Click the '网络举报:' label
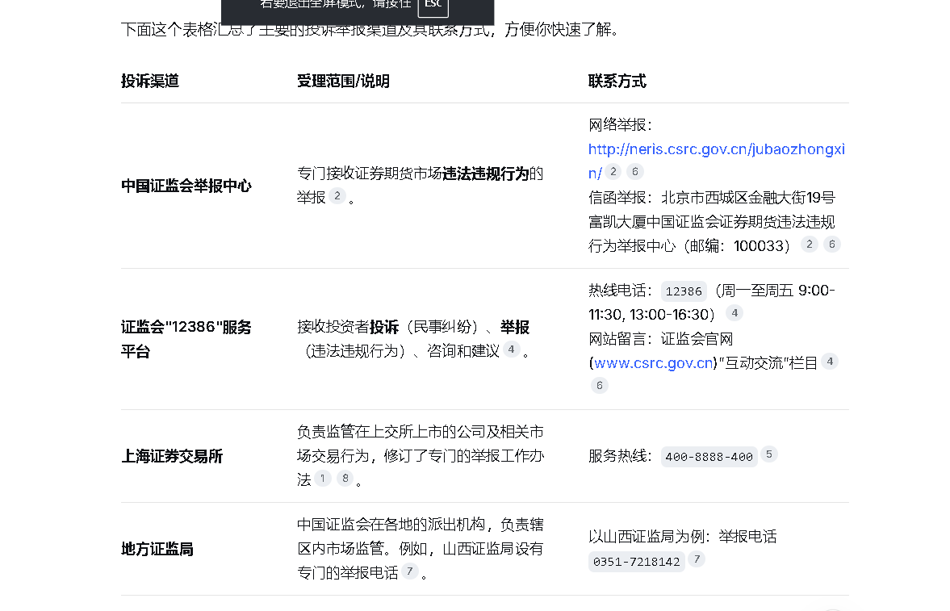950x611 pixels. tap(621, 125)
